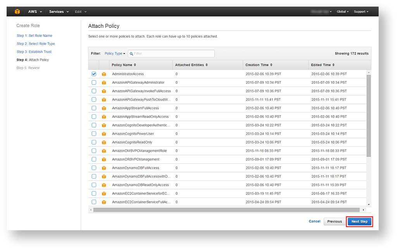Click the policy icon beside AdministratorAccess

(x=104, y=74)
